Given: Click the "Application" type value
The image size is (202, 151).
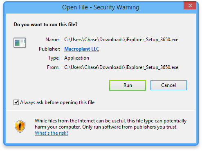Looking at the screenshot, I should [x=76, y=58].
